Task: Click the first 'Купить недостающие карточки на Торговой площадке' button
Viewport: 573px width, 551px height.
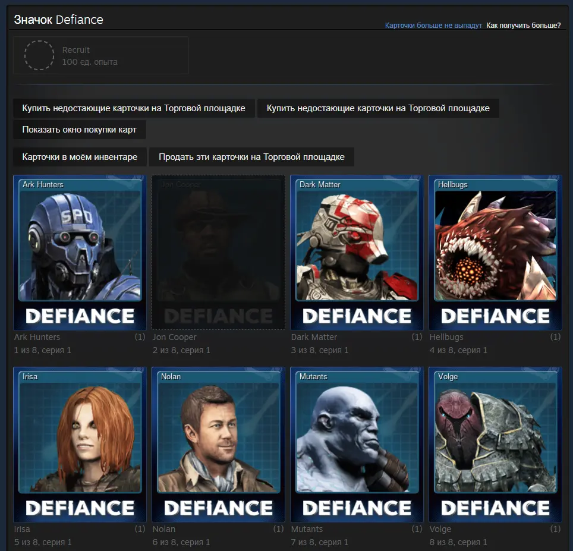Action: click(134, 108)
